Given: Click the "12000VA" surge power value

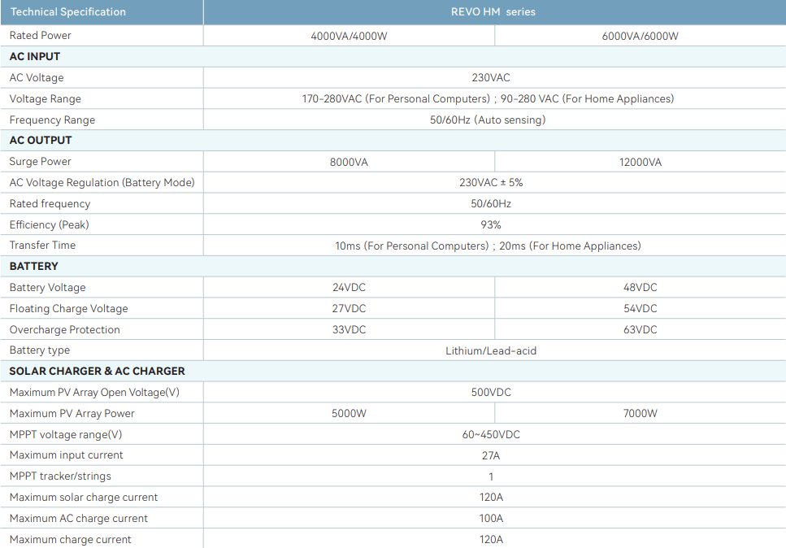Looking at the screenshot, I should (641, 163).
